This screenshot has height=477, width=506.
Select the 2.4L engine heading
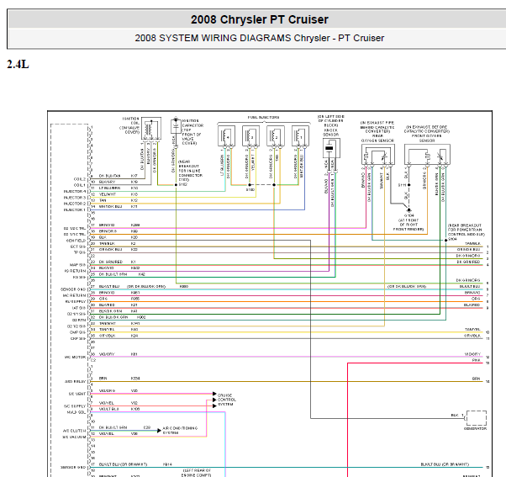tap(18, 64)
